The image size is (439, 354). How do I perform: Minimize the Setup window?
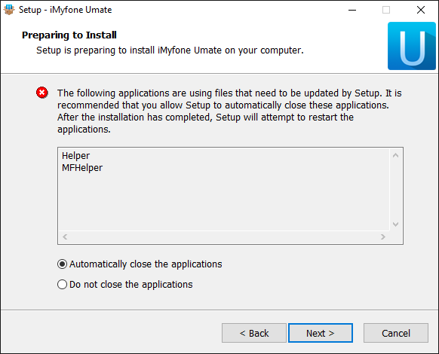coord(352,10)
